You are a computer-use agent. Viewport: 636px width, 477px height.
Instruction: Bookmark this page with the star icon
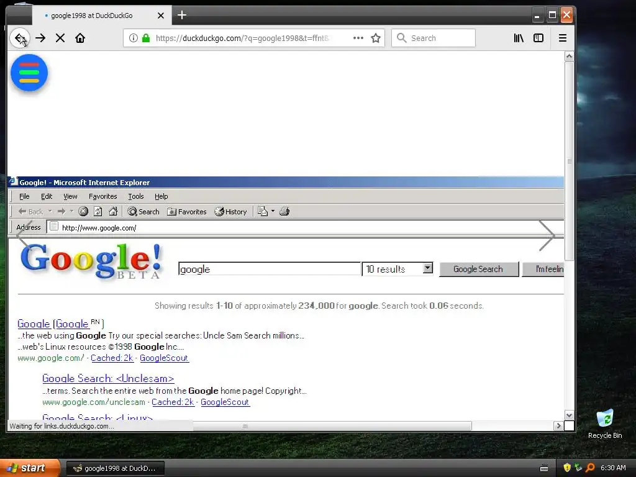coord(376,38)
